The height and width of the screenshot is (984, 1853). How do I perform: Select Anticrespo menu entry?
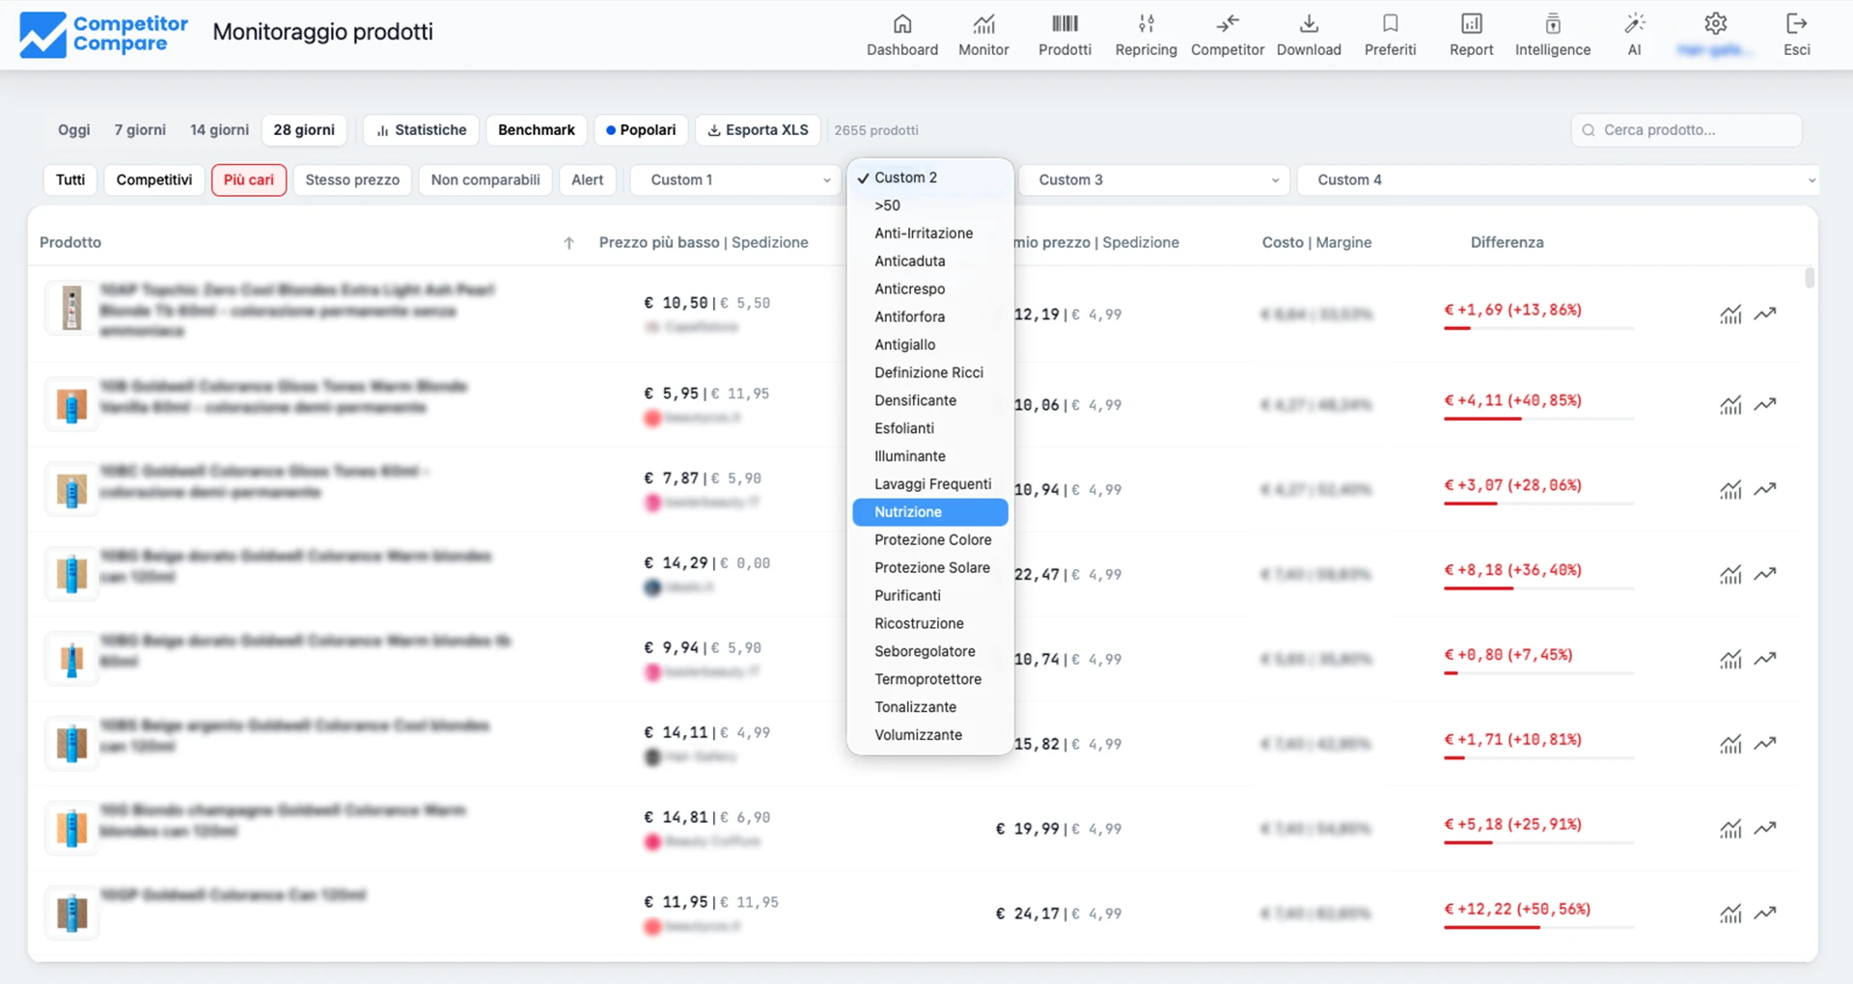click(x=930, y=289)
